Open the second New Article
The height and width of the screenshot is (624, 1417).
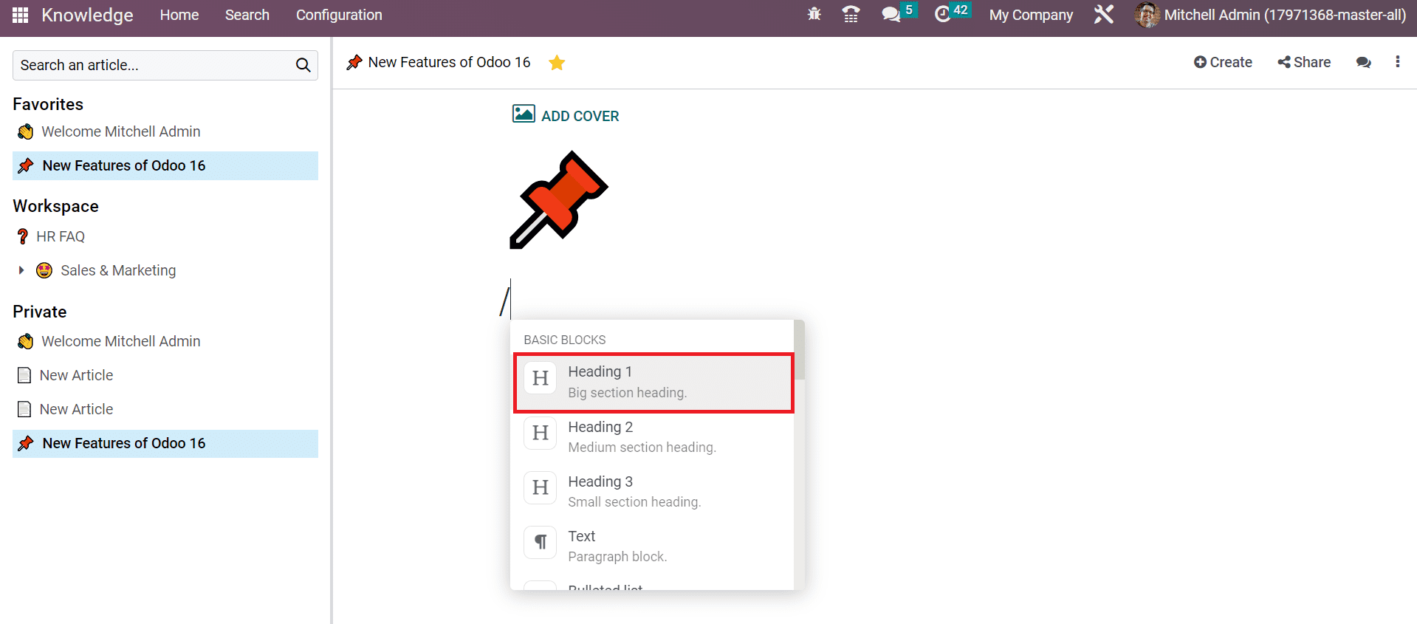(x=77, y=410)
